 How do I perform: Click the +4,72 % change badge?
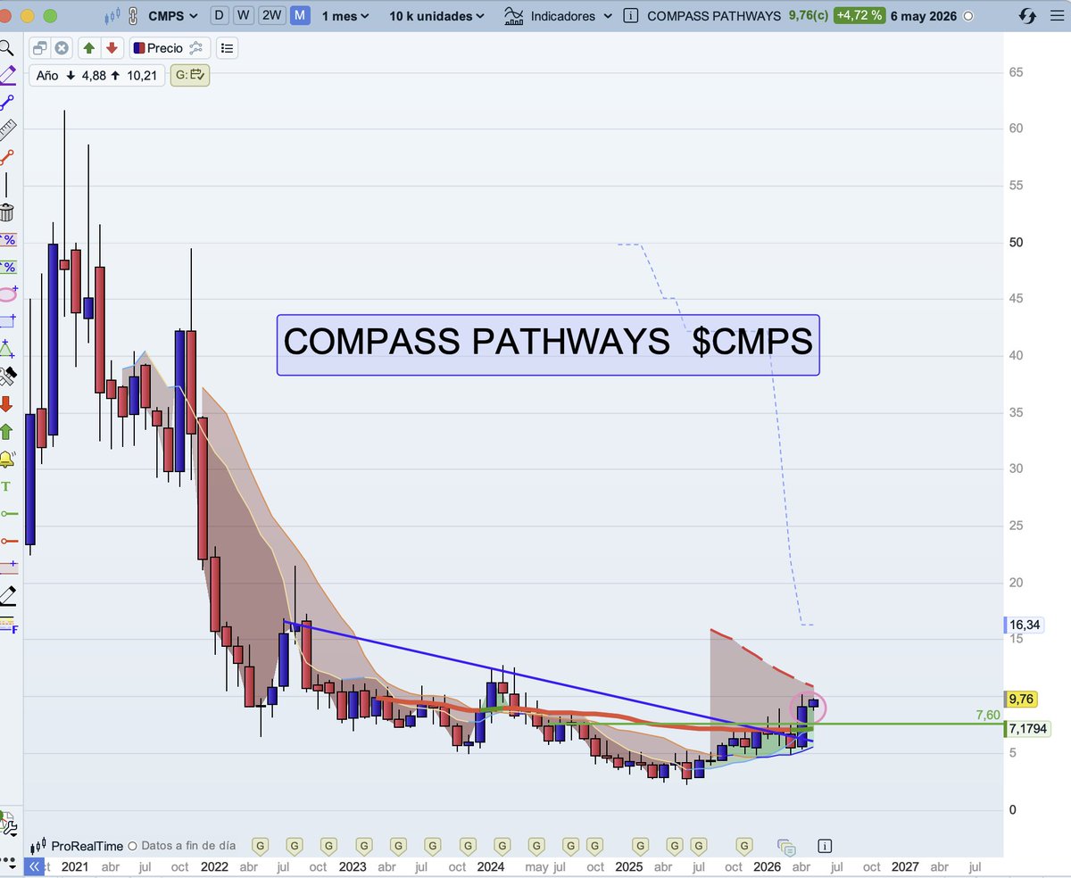pos(859,16)
